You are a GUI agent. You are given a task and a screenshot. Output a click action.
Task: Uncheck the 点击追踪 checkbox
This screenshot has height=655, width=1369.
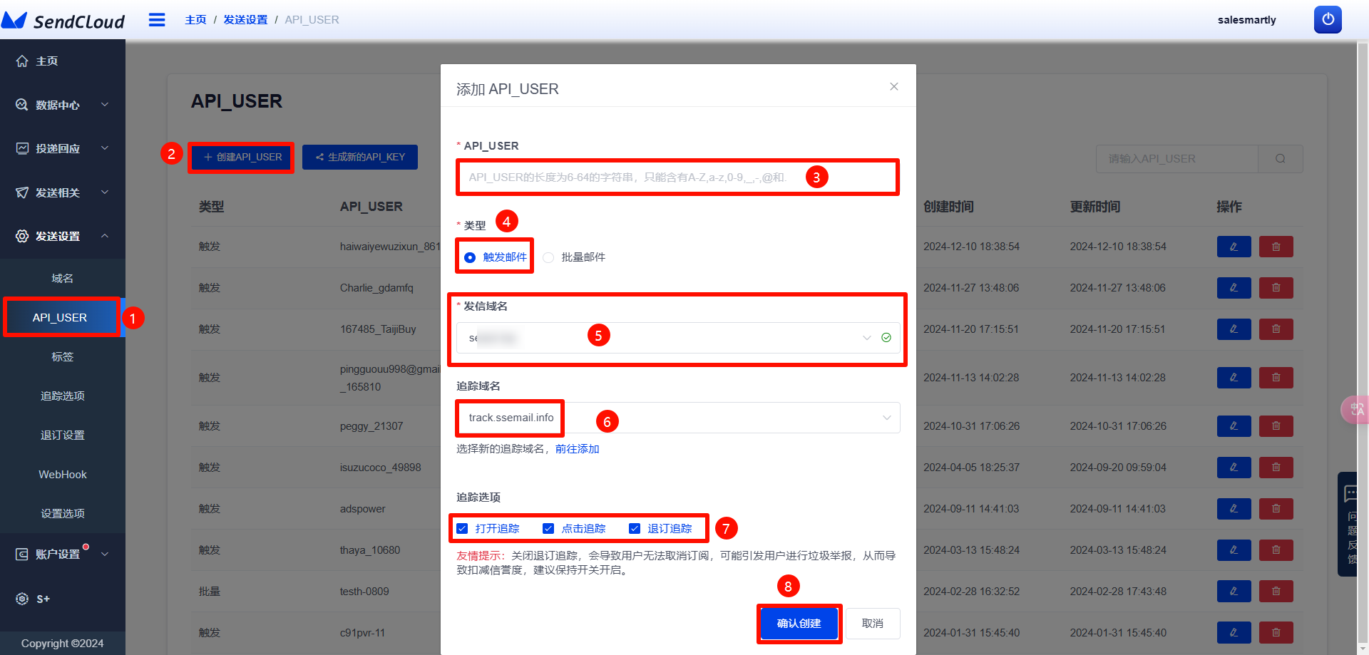pos(548,528)
